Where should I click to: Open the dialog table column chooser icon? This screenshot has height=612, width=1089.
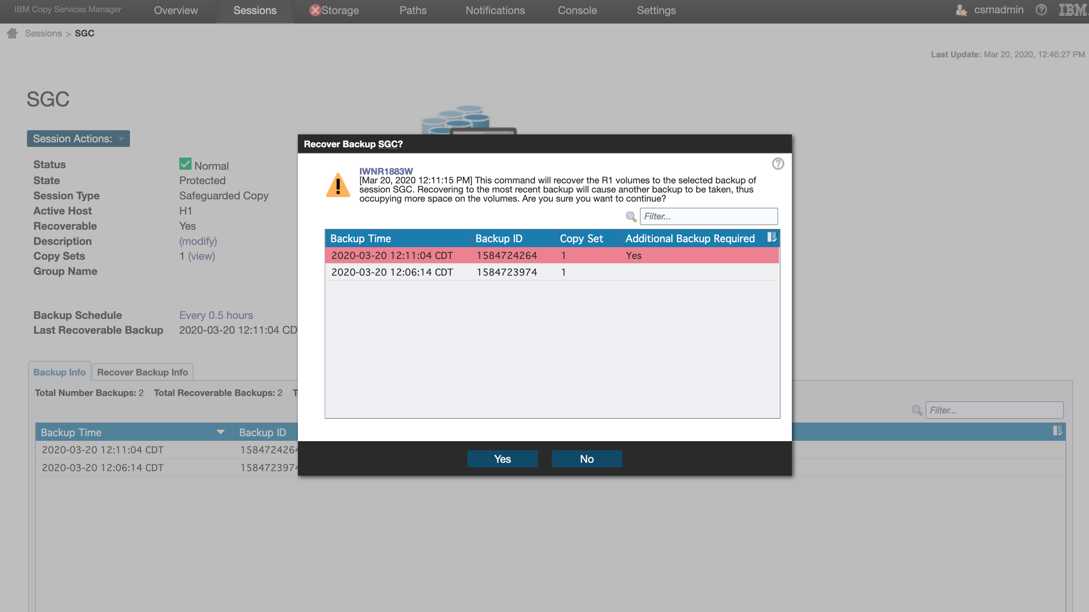[x=772, y=237]
